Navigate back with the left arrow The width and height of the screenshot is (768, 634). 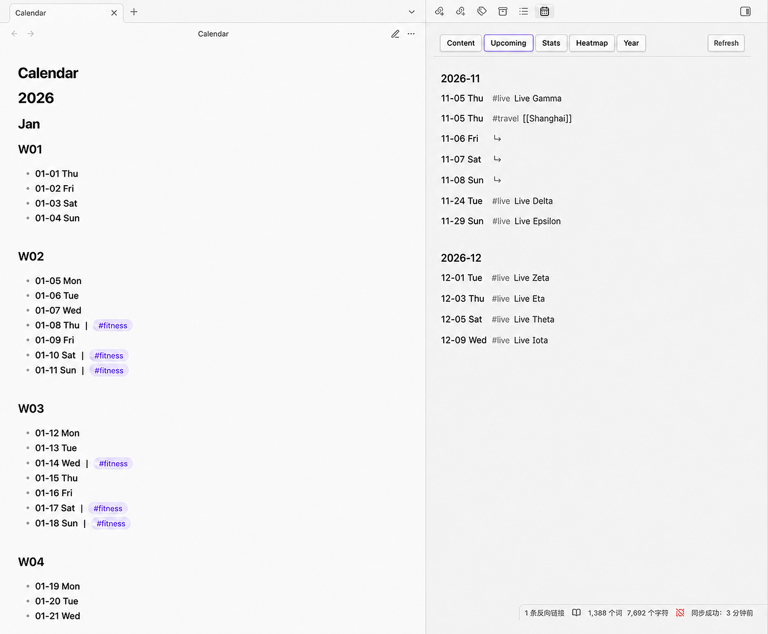tap(15, 34)
